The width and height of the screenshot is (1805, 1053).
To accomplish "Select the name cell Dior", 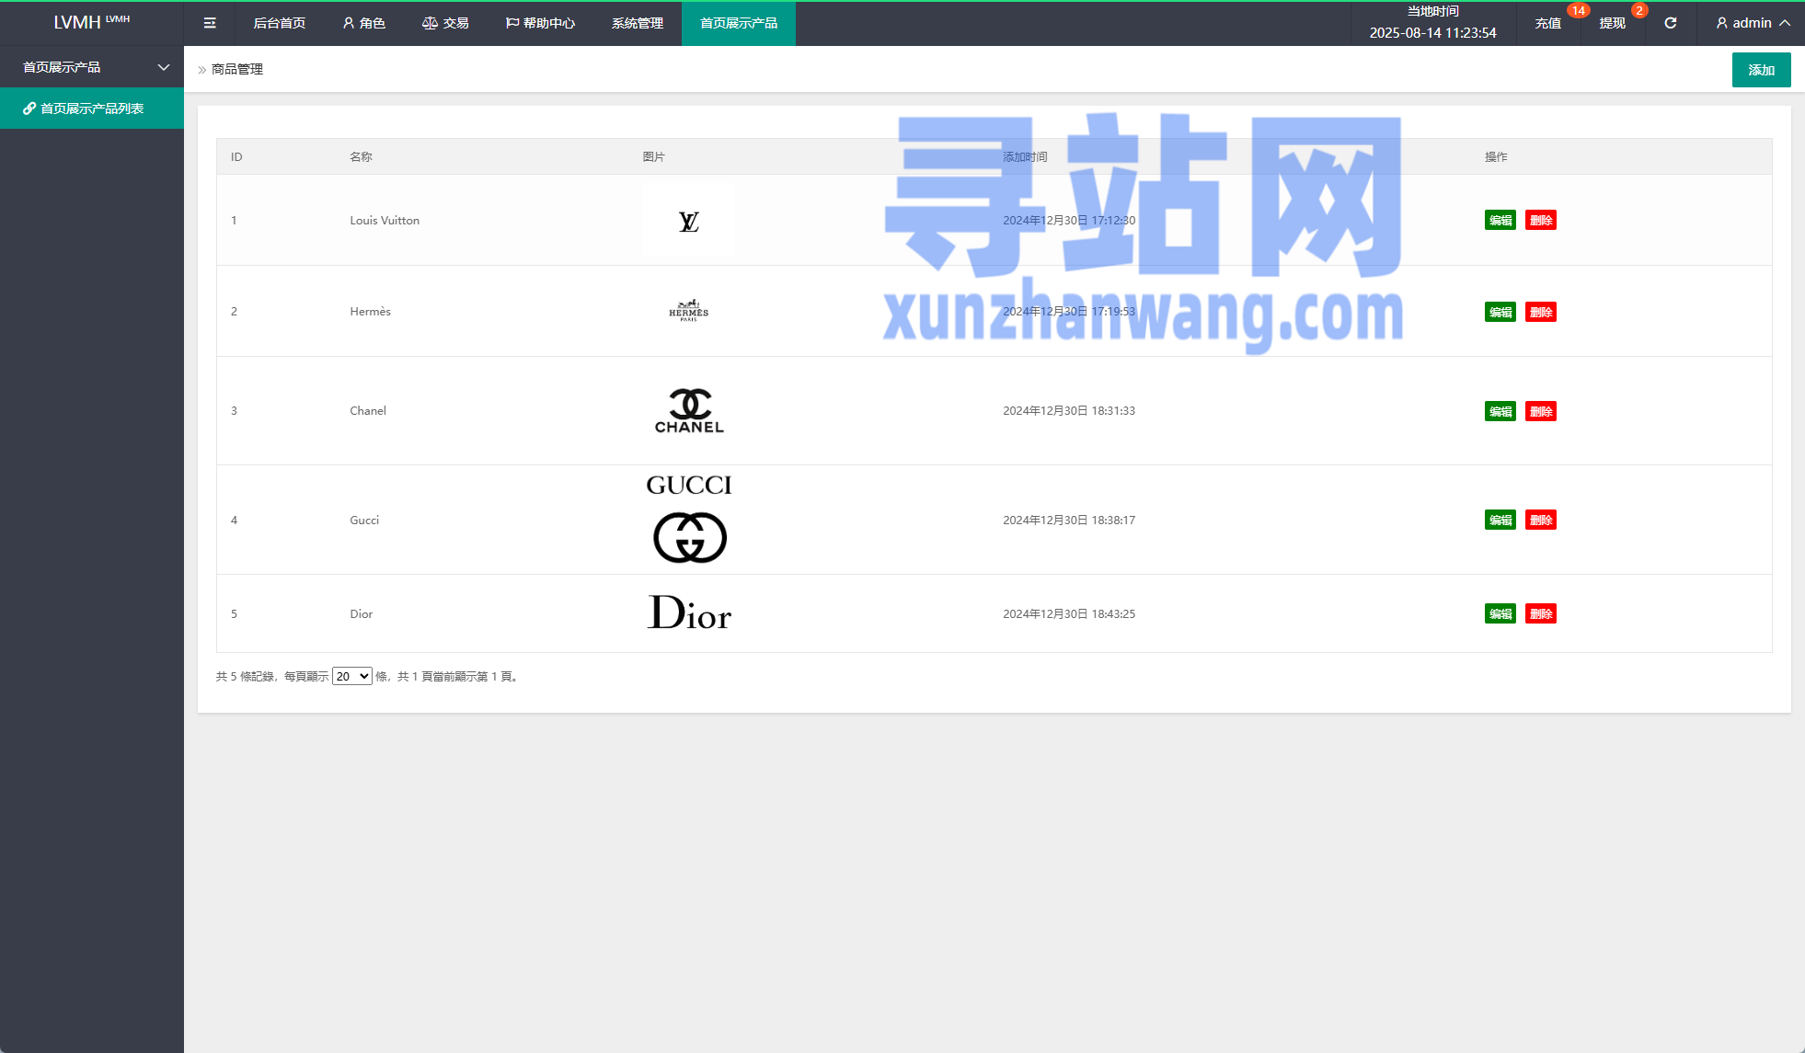I will 361,613.
